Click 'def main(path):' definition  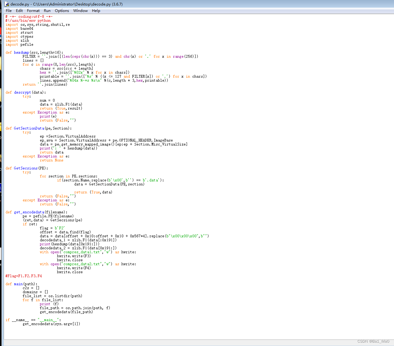click(x=21, y=284)
